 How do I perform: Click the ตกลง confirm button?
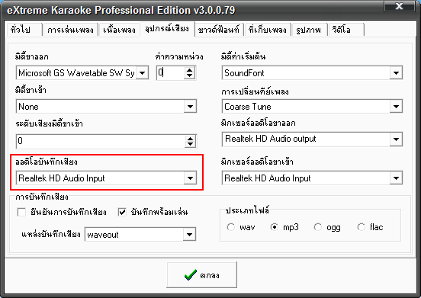coord(201,275)
